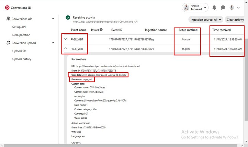Collapse the Conversions API sidebar section
The image size is (248, 147).
pos(53,19)
